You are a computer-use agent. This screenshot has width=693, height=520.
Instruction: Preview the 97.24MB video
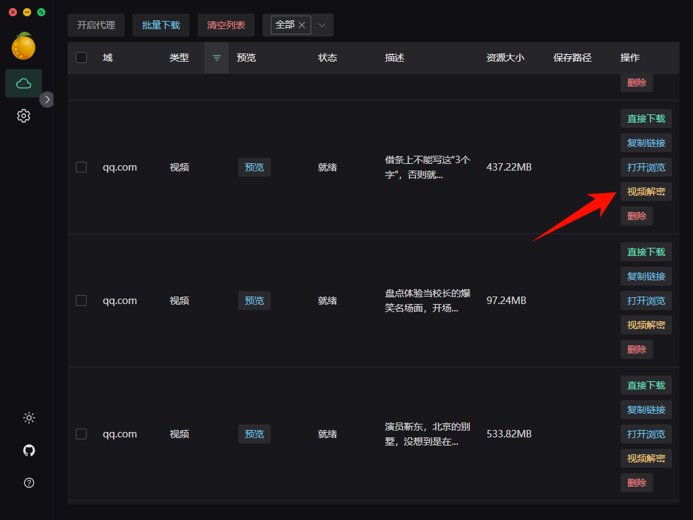254,301
